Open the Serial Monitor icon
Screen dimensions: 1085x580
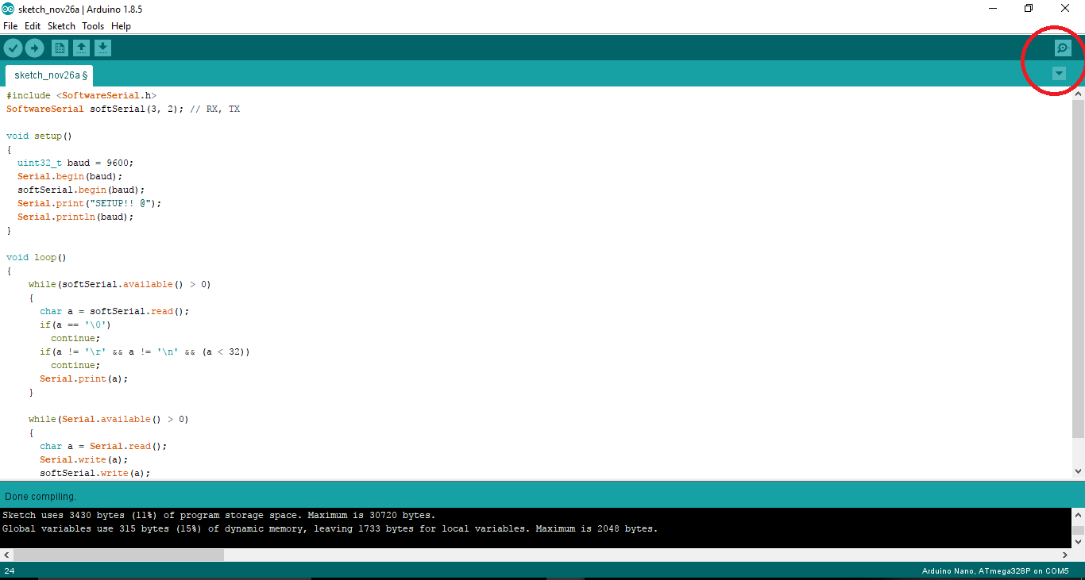coord(1063,48)
